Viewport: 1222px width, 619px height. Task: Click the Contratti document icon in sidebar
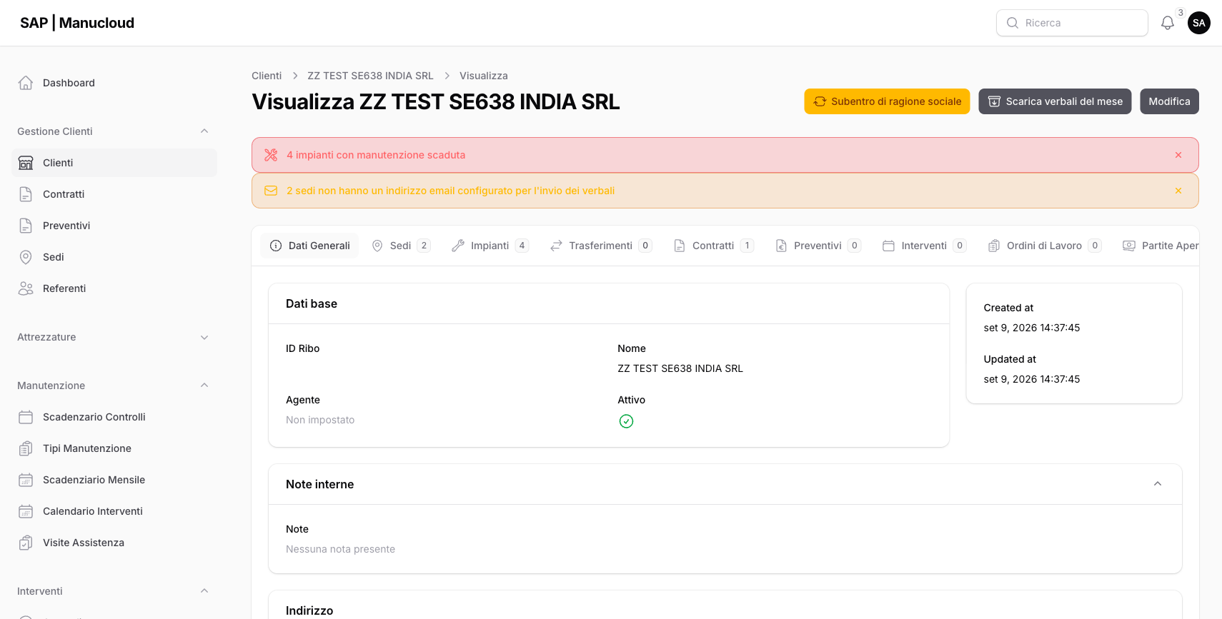pyautogui.click(x=26, y=194)
